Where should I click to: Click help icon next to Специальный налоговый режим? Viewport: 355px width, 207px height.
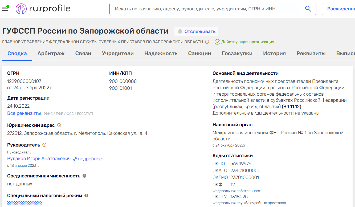(x=86, y=196)
